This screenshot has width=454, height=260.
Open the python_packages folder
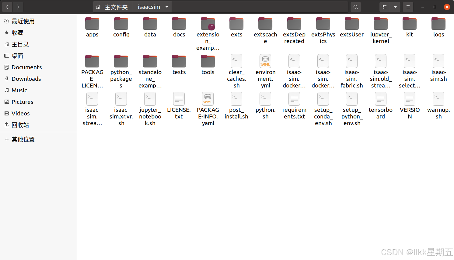pyautogui.click(x=121, y=71)
